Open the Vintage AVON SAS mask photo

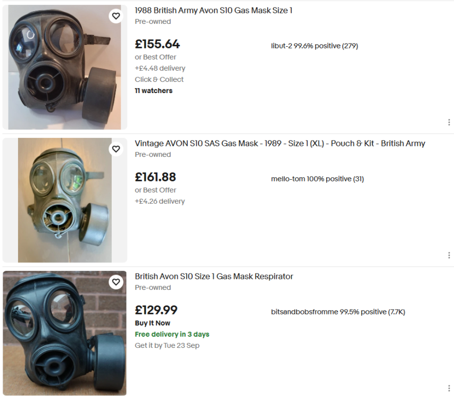64,199
